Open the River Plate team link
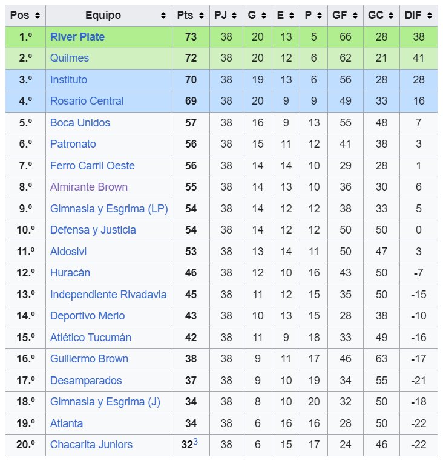This screenshot has height=461, width=443. (77, 37)
